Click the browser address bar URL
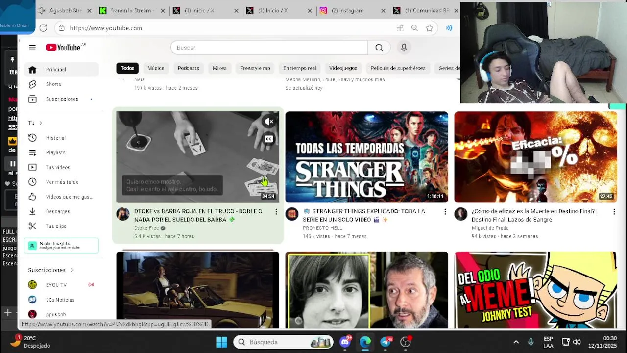 pos(106,28)
